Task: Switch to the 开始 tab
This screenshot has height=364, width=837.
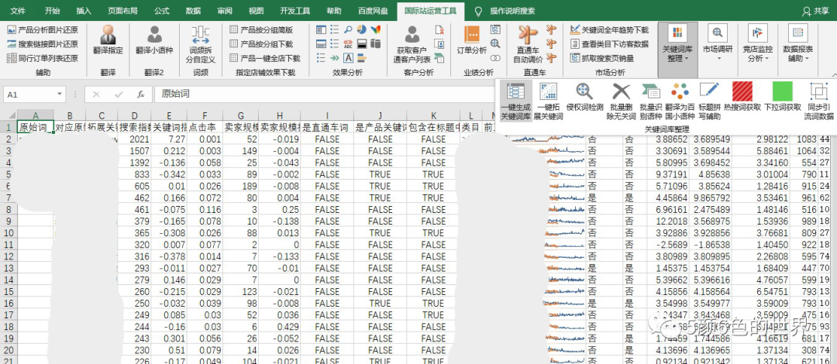Action: (53, 10)
